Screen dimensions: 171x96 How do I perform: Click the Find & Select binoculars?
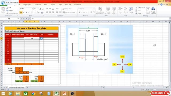coord(153,9)
